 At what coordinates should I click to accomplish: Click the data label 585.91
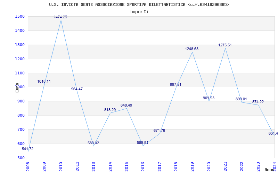(x=142, y=143)
